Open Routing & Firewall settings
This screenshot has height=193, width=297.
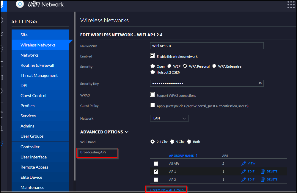click(40, 65)
